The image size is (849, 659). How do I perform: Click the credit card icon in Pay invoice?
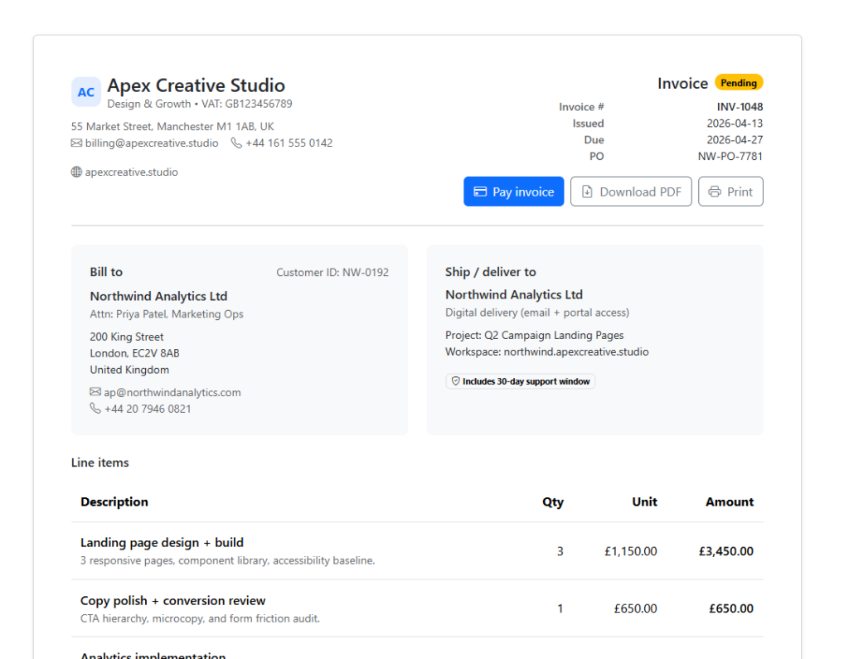point(480,191)
